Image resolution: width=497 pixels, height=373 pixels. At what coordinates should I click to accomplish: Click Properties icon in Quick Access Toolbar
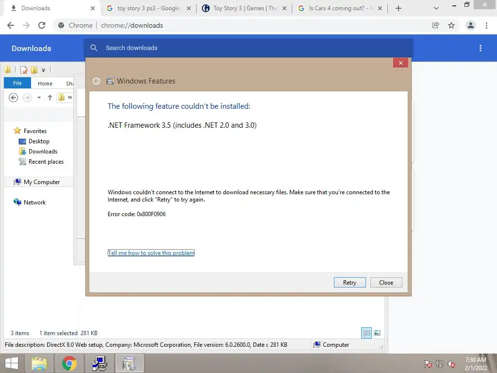24,70
